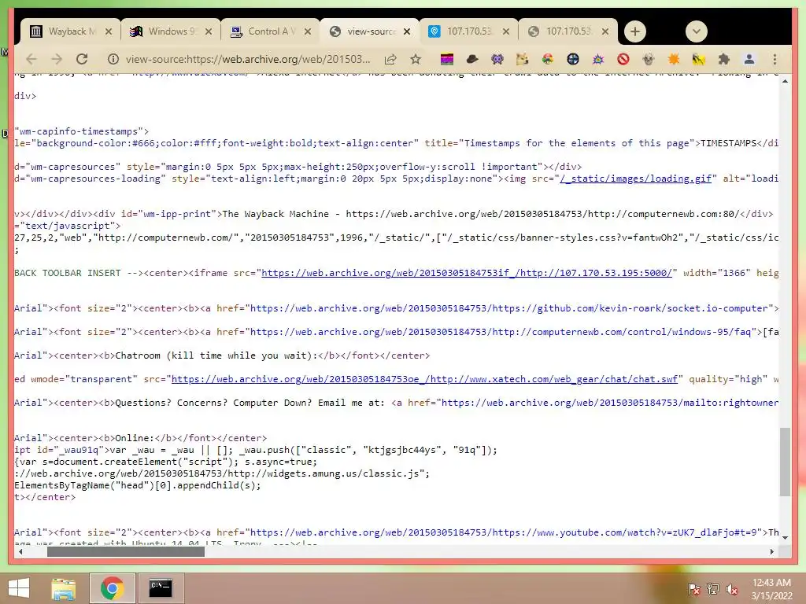Screen dimensions: 806x604
Task: Open the striped purple flag extension
Action: (x=447, y=59)
